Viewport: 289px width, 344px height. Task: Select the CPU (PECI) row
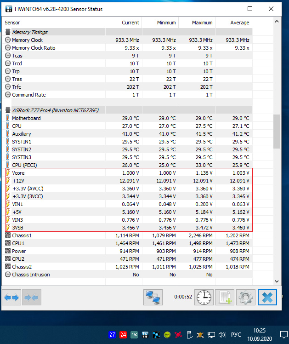pyautogui.click(x=127, y=165)
